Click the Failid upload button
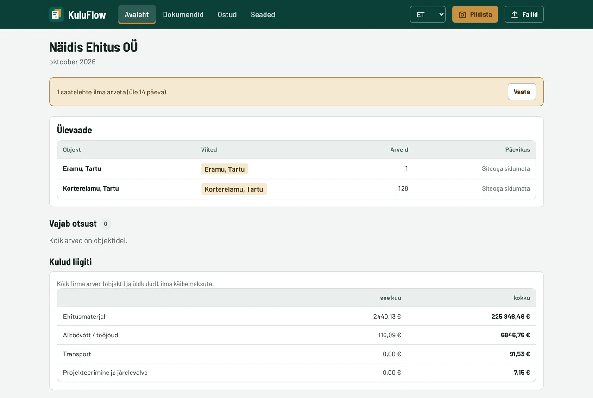This screenshot has height=398, width=593. (x=524, y=14)
